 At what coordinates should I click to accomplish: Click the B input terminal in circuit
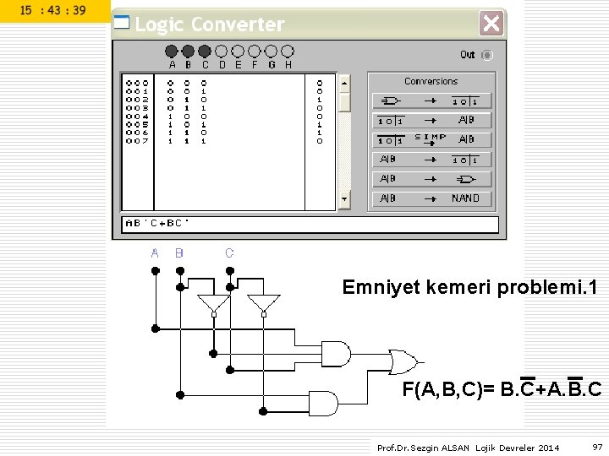click(180, 270)
